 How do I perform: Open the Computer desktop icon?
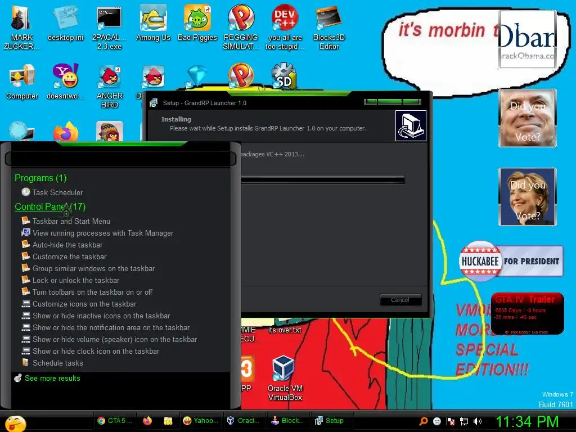point(22,82)
